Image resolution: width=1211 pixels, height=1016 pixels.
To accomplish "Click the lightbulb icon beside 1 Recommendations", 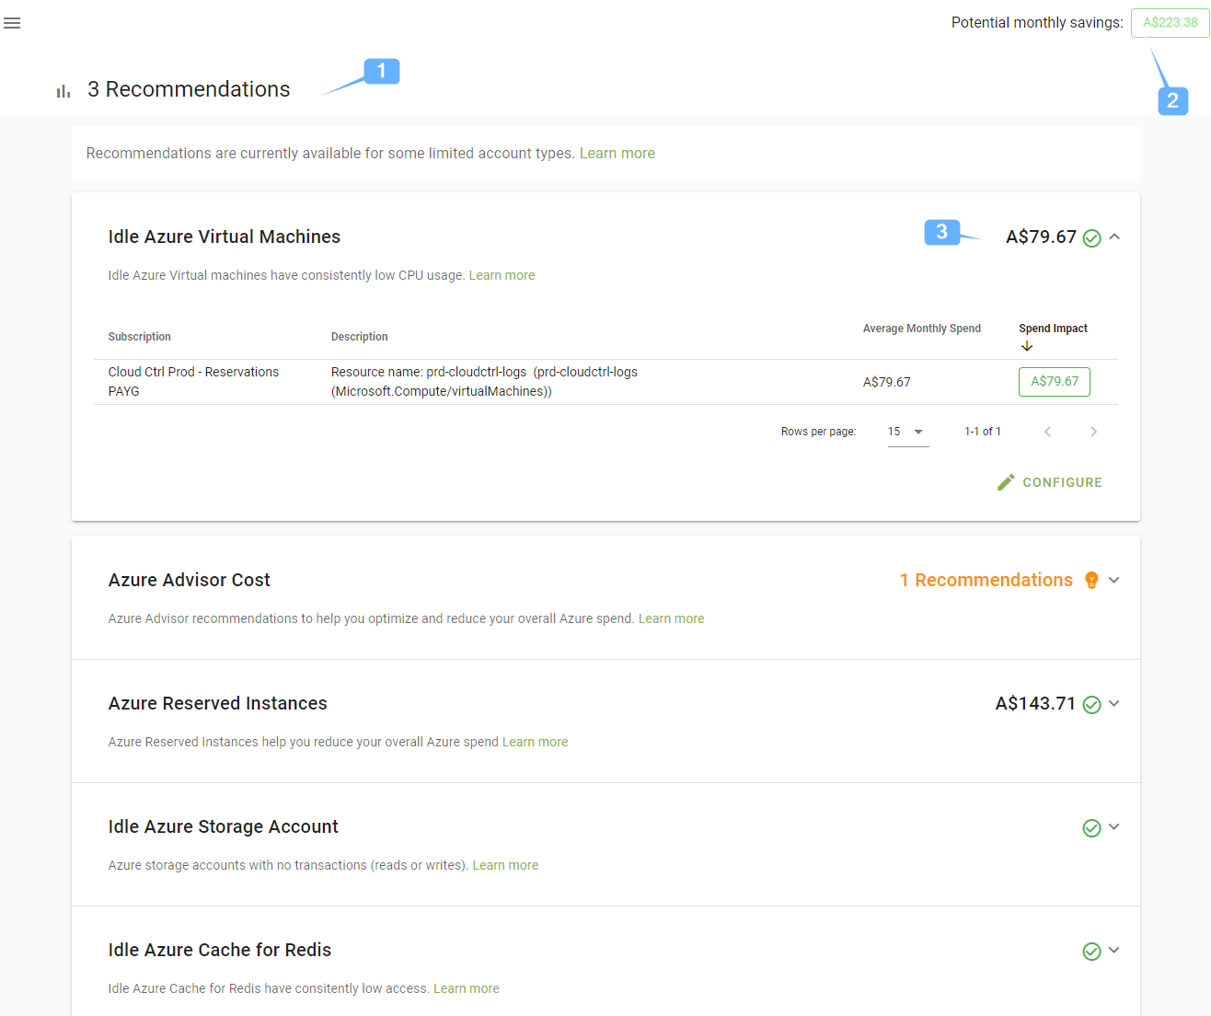I will point(1091,580).
